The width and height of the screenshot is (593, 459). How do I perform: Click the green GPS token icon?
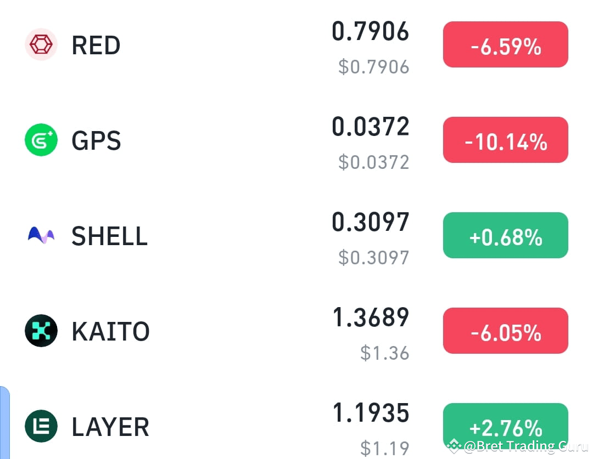click(x=41, y=140)
